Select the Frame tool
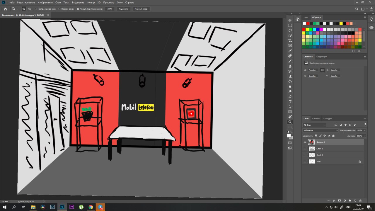 [x=290, y=46]
